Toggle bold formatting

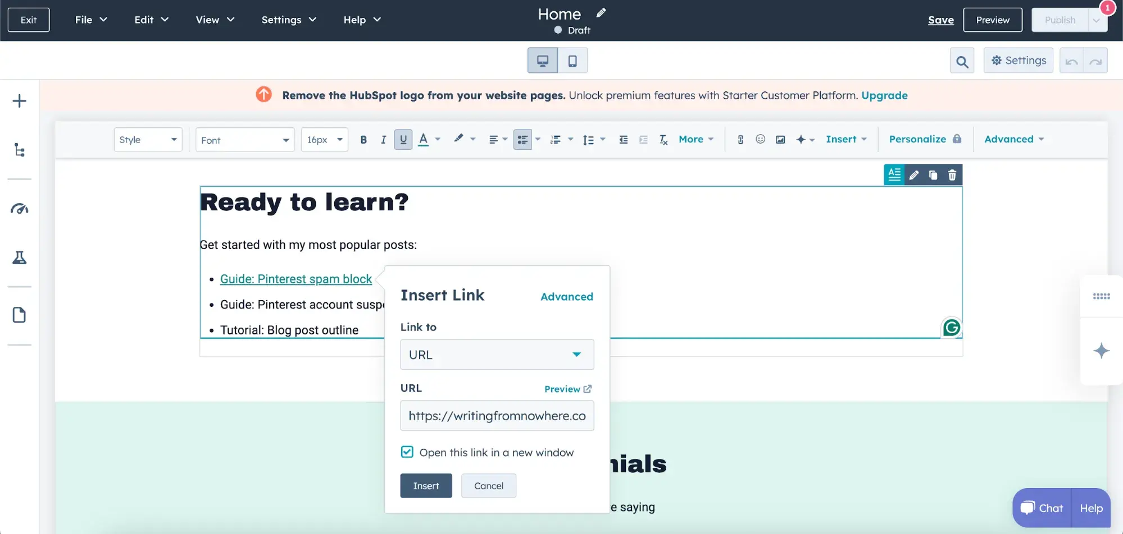coord(363,140)
